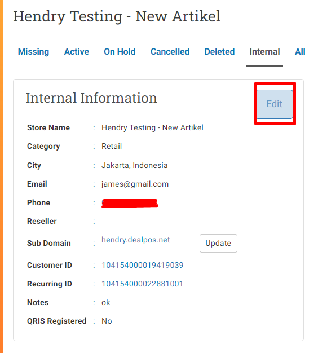Select Store Name value Hendry Testing - New Artikel
318x353 pixels.
coord(152,127)
